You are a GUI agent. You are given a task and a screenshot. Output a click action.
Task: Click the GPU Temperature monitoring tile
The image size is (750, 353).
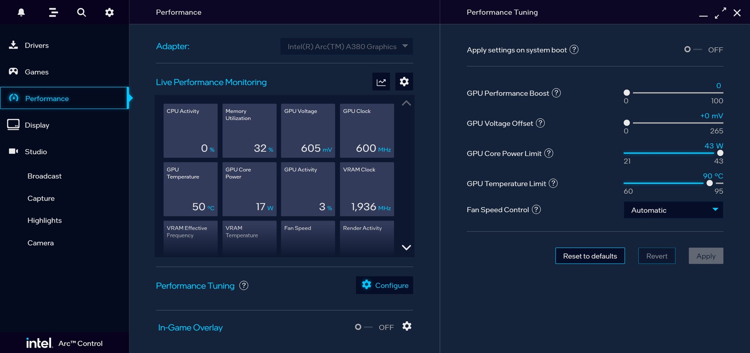pos(191,189)
